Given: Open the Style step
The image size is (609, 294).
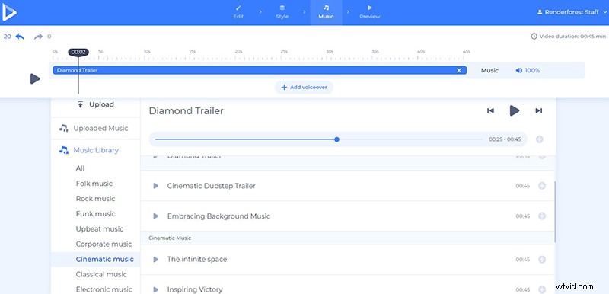Looking at the screenshot, I should 282,12.
